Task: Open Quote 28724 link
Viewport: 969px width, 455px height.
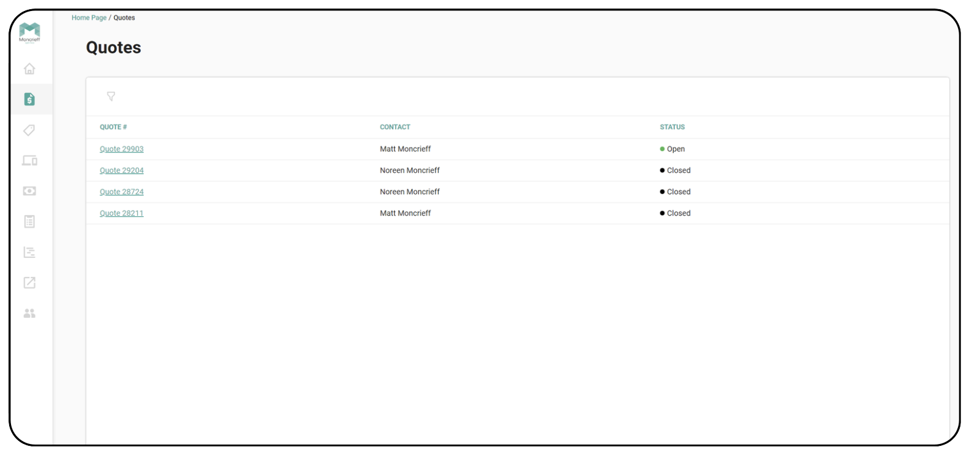Action: (121, 192)
